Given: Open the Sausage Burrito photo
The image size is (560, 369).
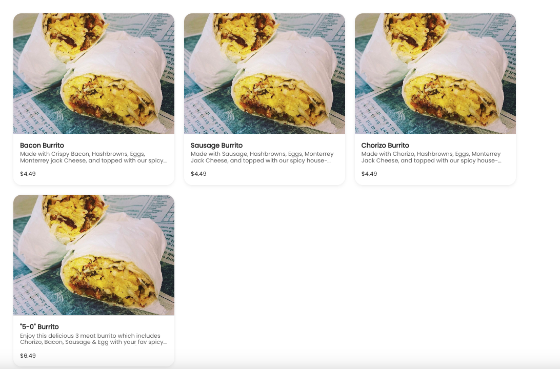Looking at the screenshot, I should pyautogui.click(x=264, y=73).
